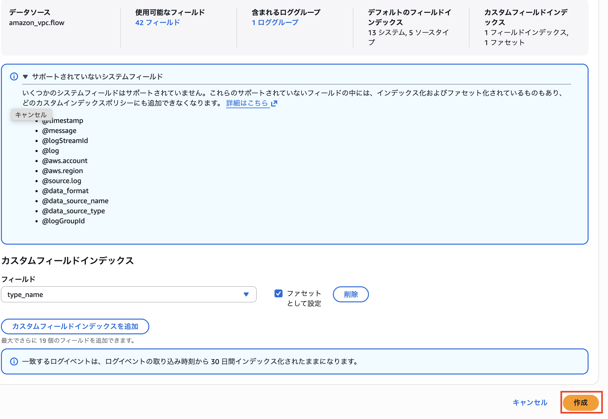Click the キャンセル link at the bottom
Image resolution: width=608 pixels, height=419 pixels.
tap(530, 403)
